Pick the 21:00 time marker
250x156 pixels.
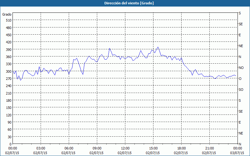coord(209,148)
